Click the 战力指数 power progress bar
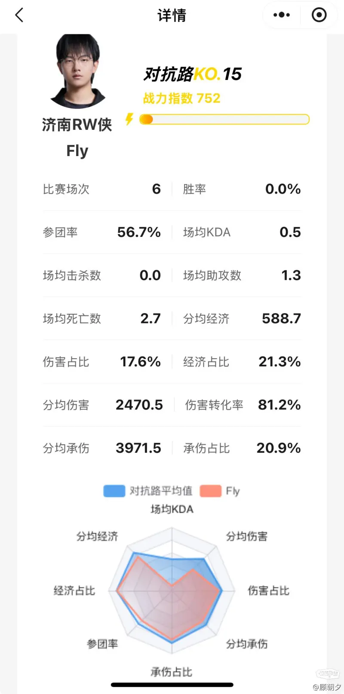 point(224,119)
